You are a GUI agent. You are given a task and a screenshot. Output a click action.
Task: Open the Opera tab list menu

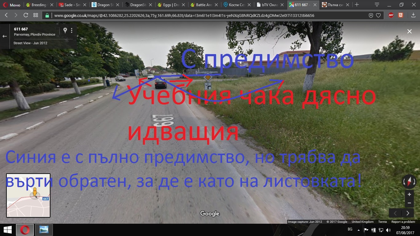pyautogui.click(x=377, y=5)
